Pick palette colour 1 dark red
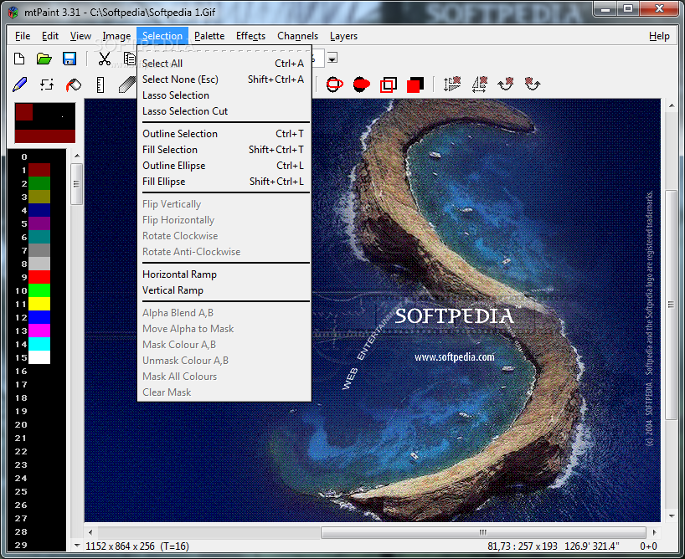685x559 pixels. point(39,170)
